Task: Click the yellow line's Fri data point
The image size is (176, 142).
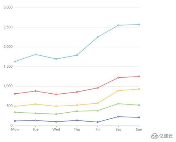Action: (98, 103)
